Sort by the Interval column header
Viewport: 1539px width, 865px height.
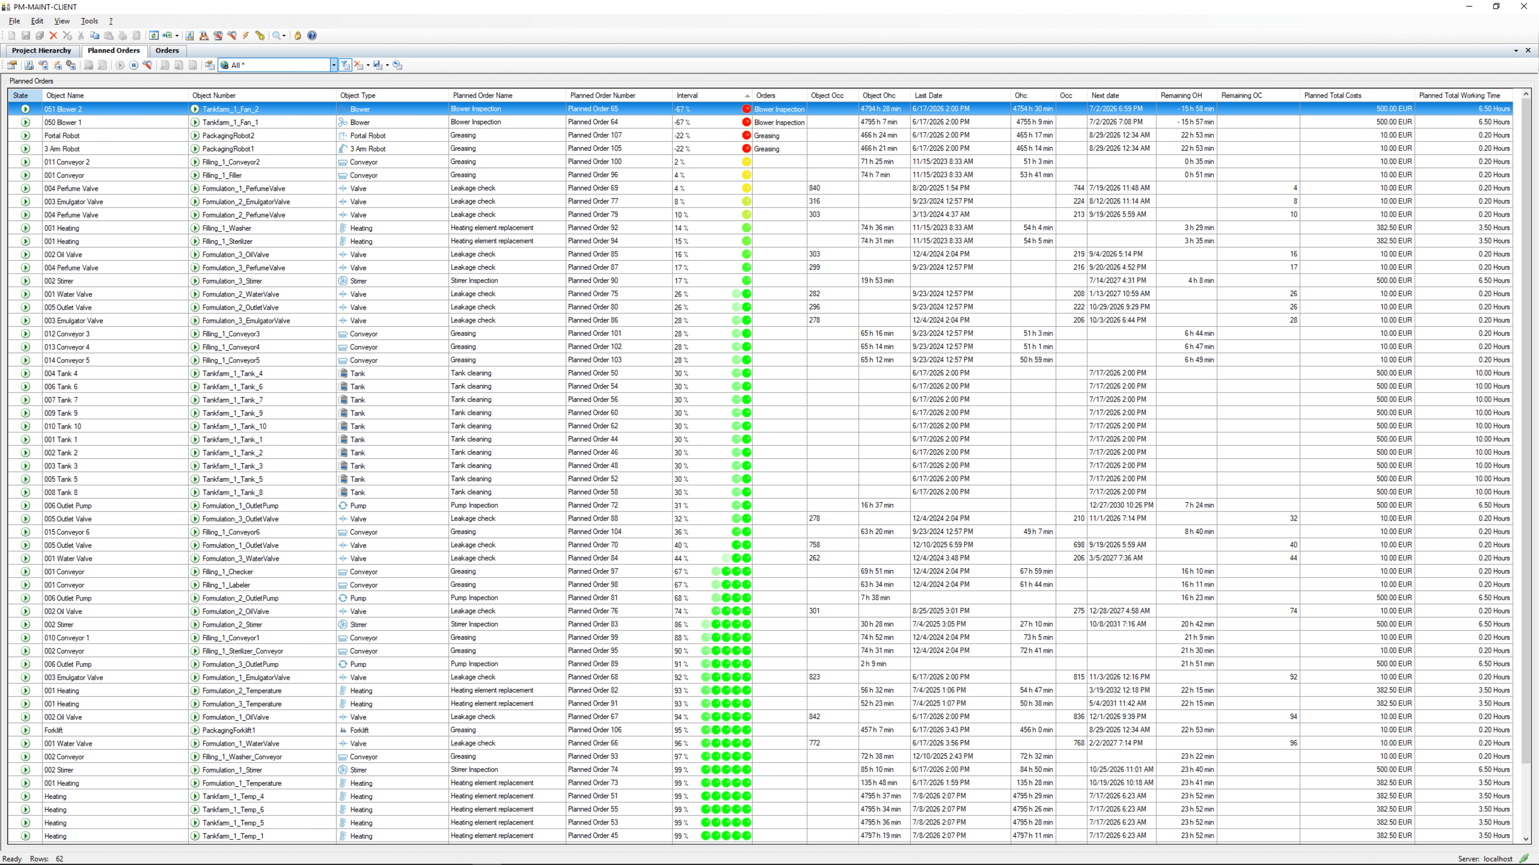712,95
